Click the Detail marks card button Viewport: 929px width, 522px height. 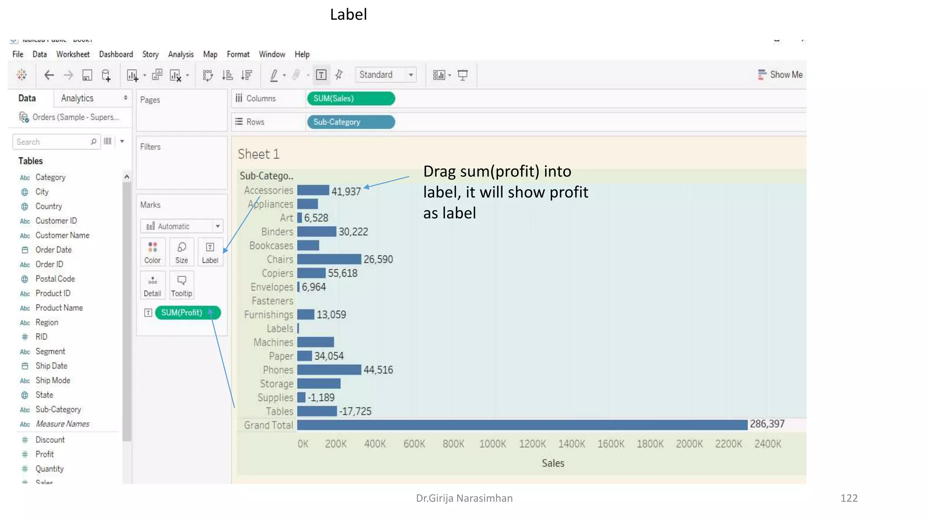152,286
